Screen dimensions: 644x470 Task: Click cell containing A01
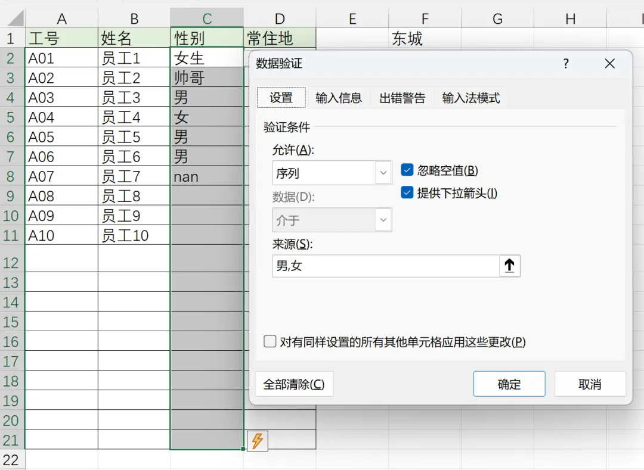click(x=61, y=58)
